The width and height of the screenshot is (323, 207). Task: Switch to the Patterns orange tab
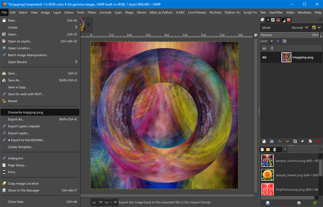268,149
